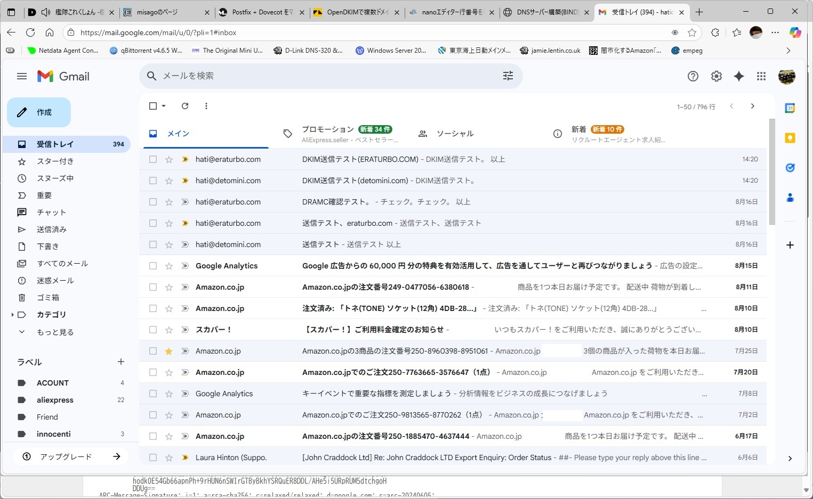Open the Google Tasks side panel icon
This screenshot has height=499, width=813.
(x=790, y=168)
